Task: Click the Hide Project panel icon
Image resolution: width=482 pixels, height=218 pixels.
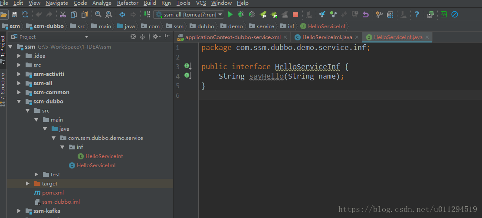Action: tap(167, 36)
